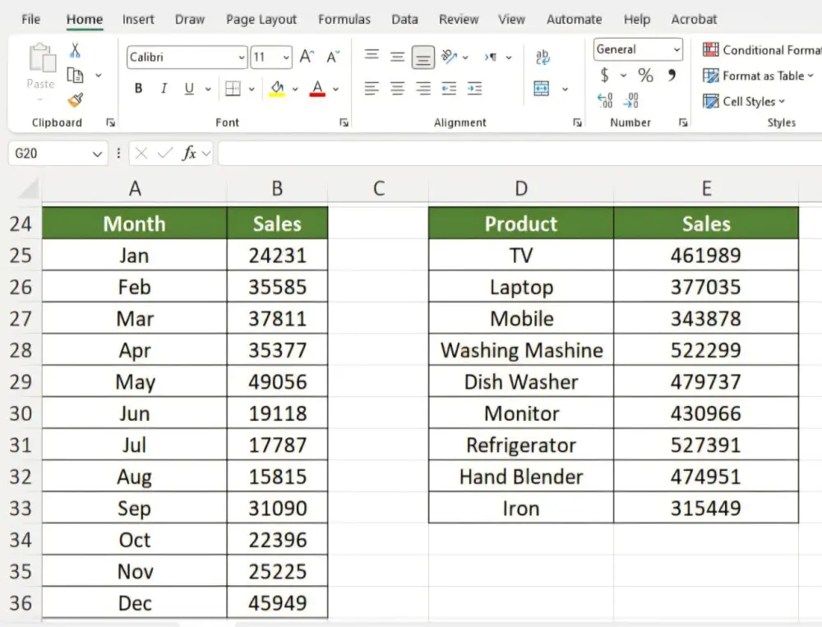Screen dimensions: 822x627
Task: Apply red font color
Action: click(317, 89)
